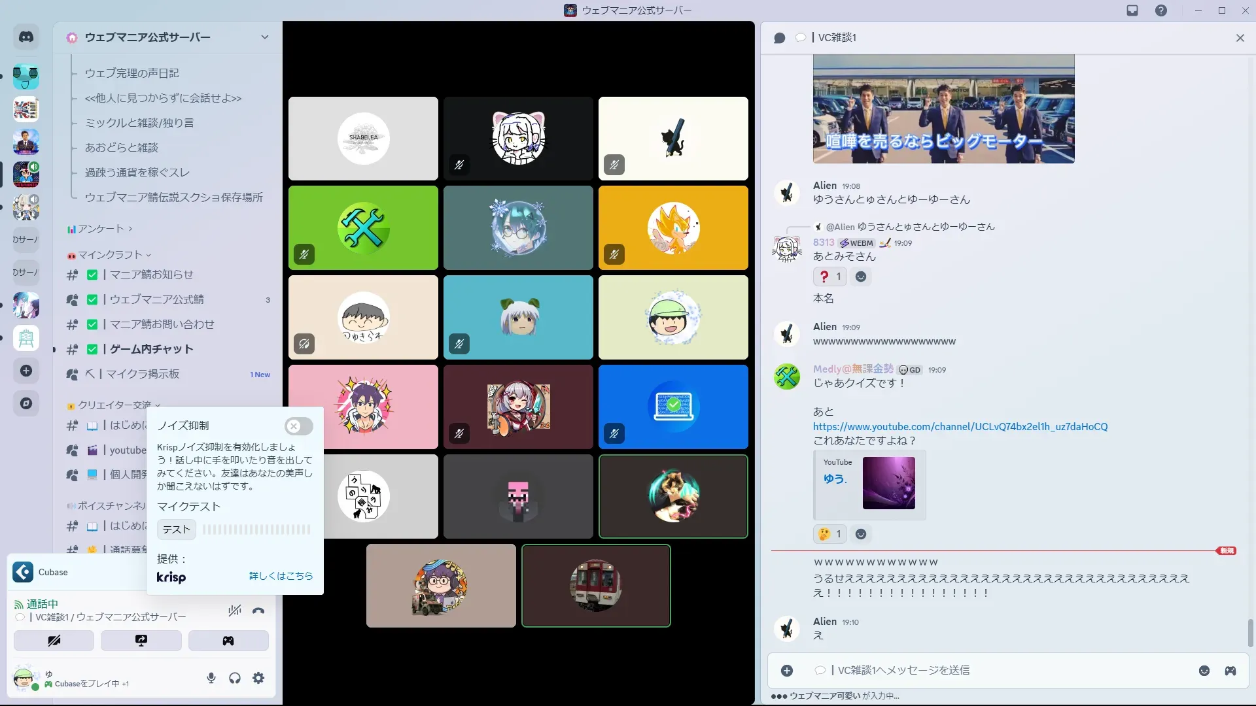The image size is (1256, 706).
Task: Toggle the Krisp noise suppression switch
Action: 298,426
